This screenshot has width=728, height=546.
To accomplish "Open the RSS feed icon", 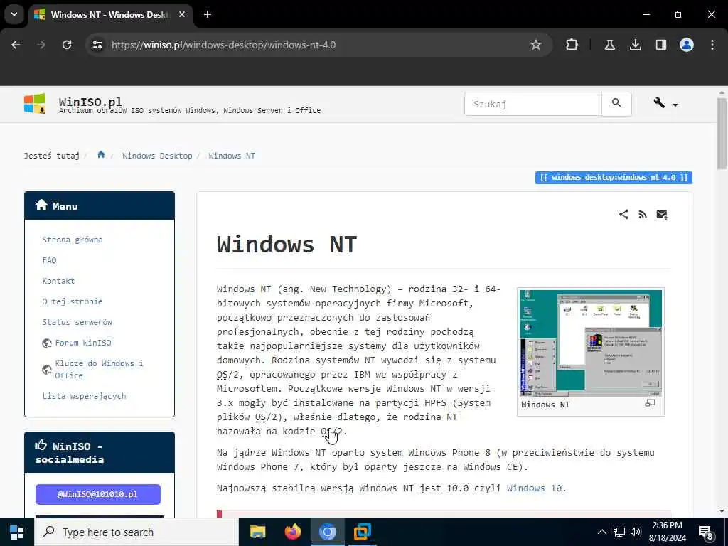I will (x=643, y=215).
